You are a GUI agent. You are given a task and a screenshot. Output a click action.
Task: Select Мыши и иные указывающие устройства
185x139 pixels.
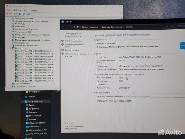(32, 40)
